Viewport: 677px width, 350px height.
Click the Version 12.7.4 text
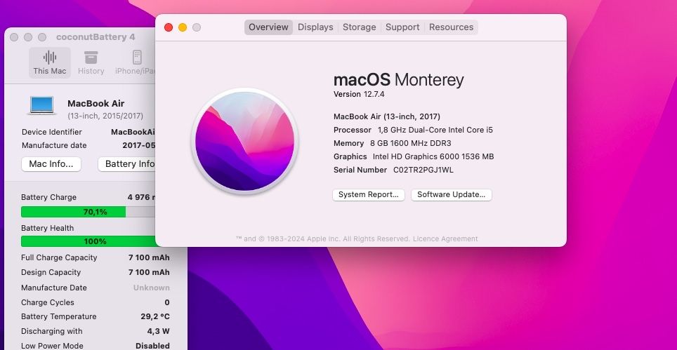(x=359, y=94)
